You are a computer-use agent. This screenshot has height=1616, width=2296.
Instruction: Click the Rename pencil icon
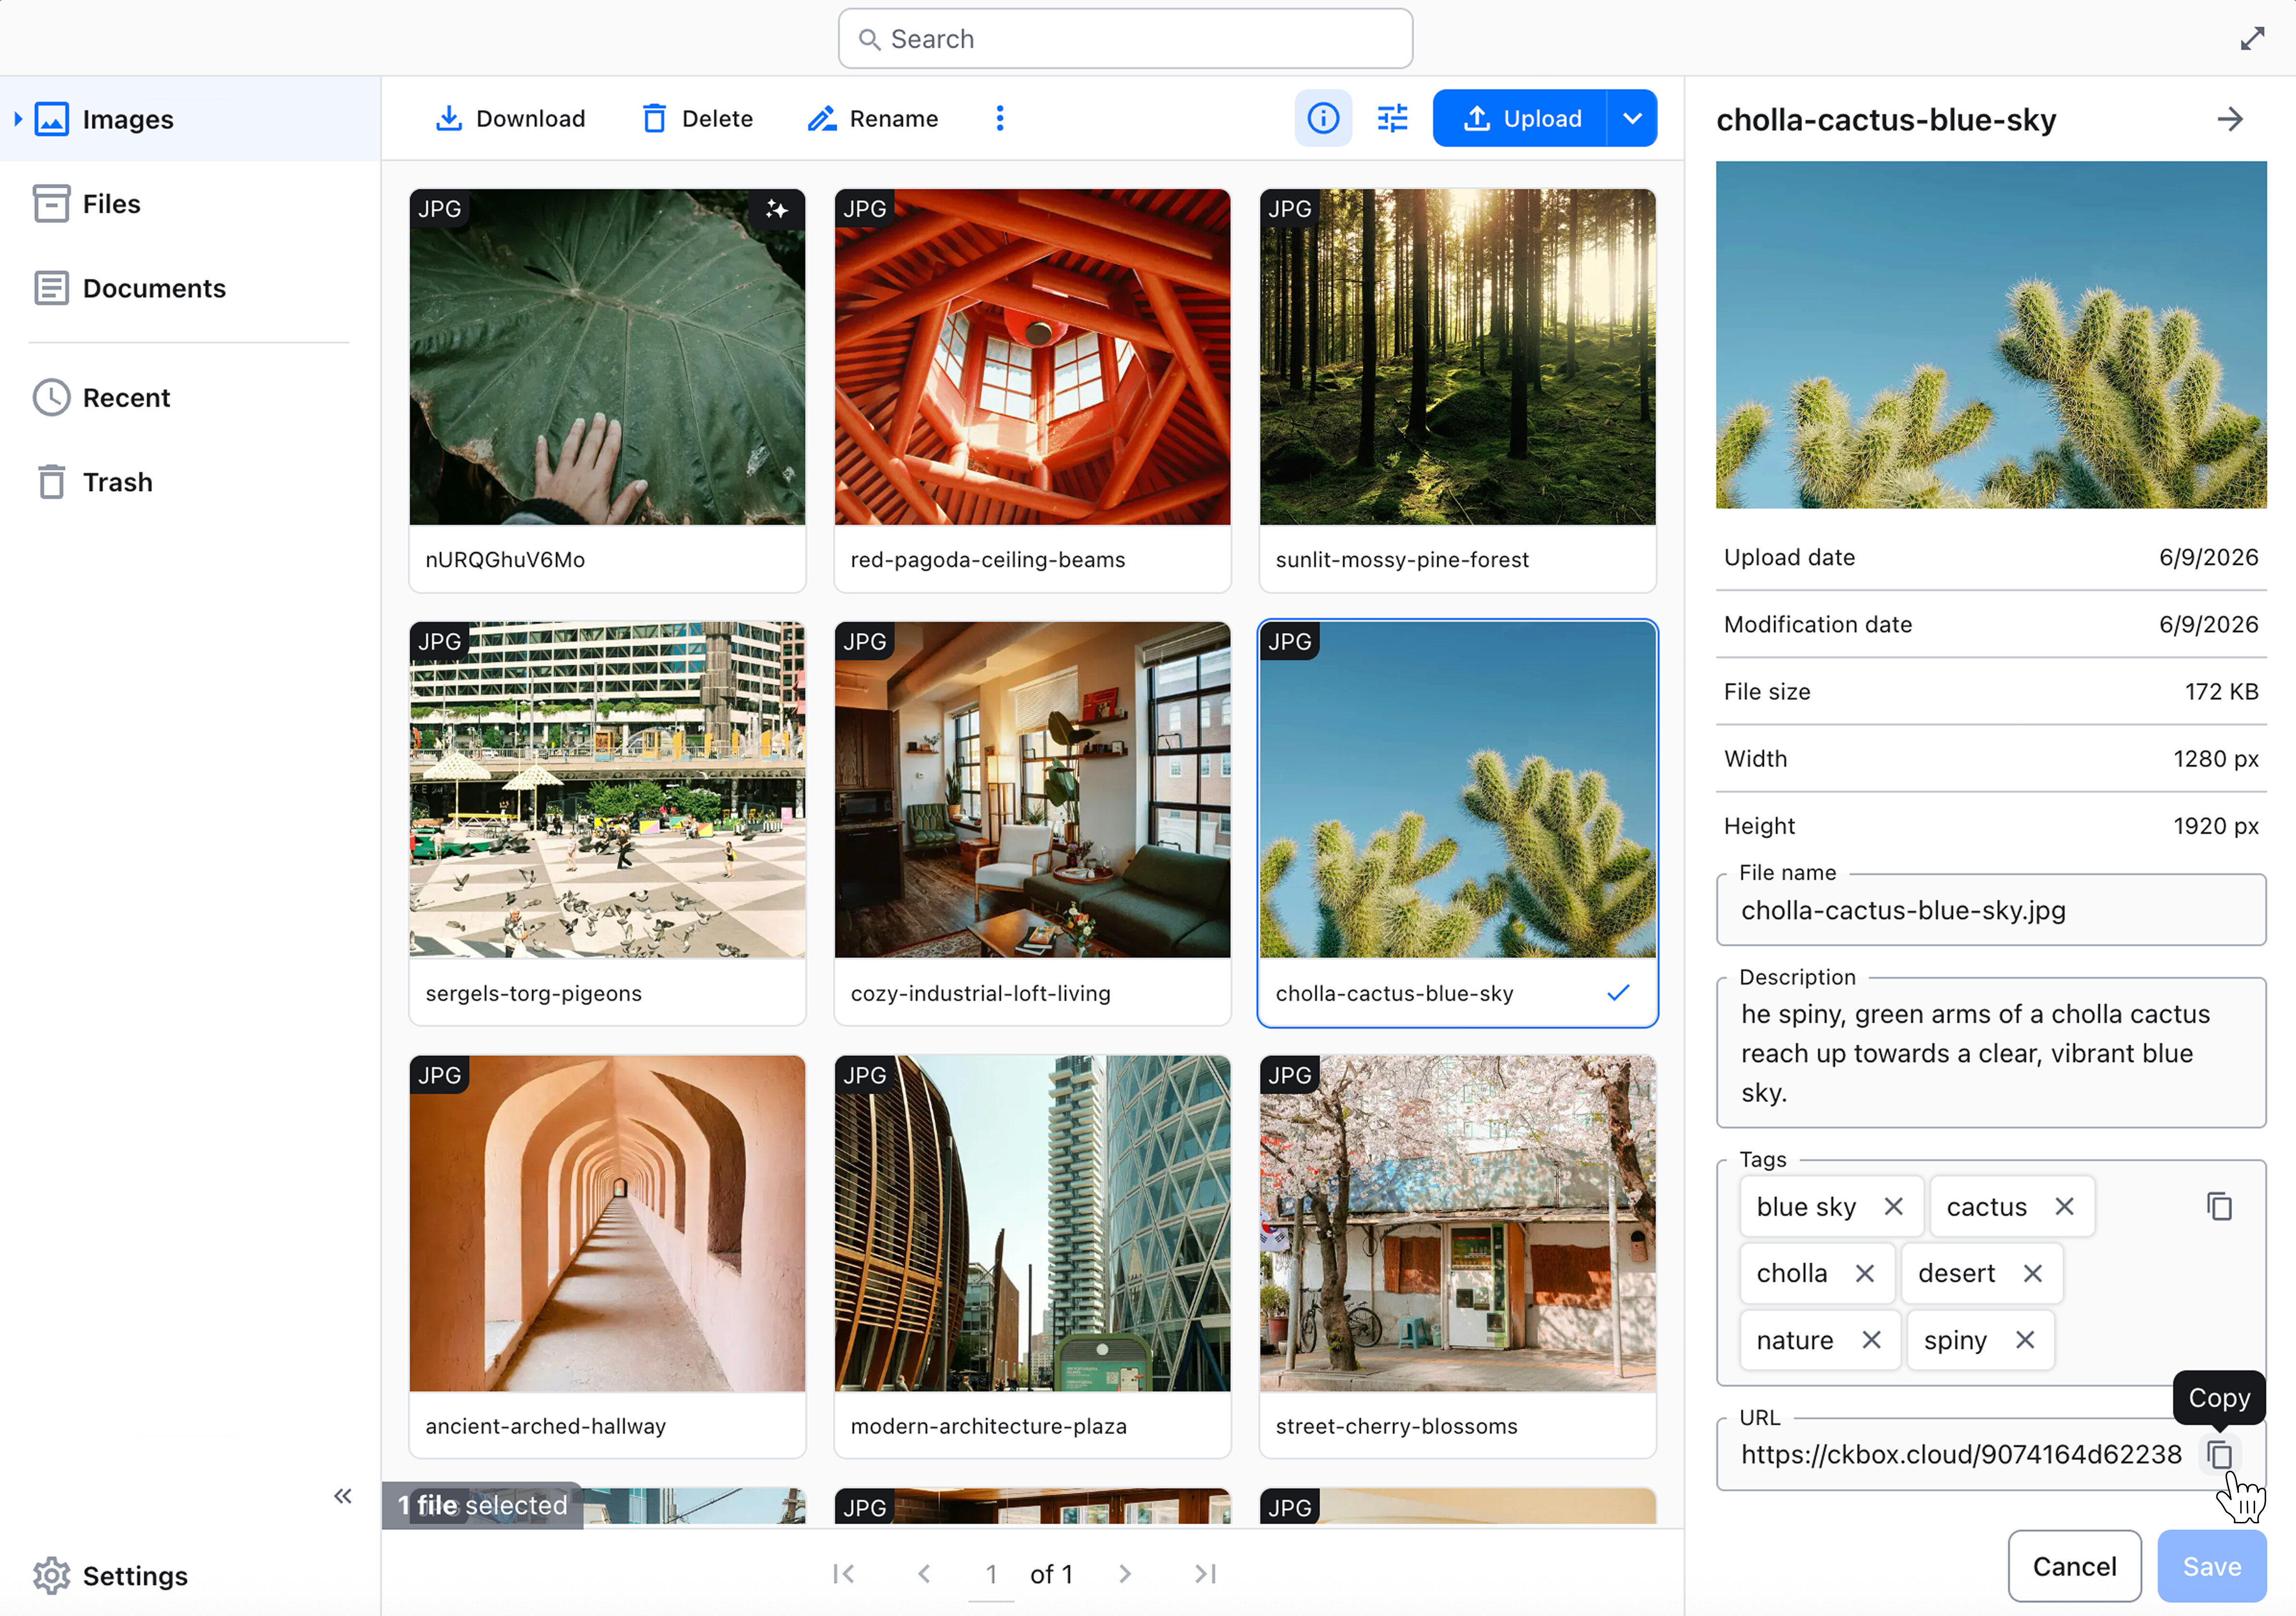(x=822, y=119)
